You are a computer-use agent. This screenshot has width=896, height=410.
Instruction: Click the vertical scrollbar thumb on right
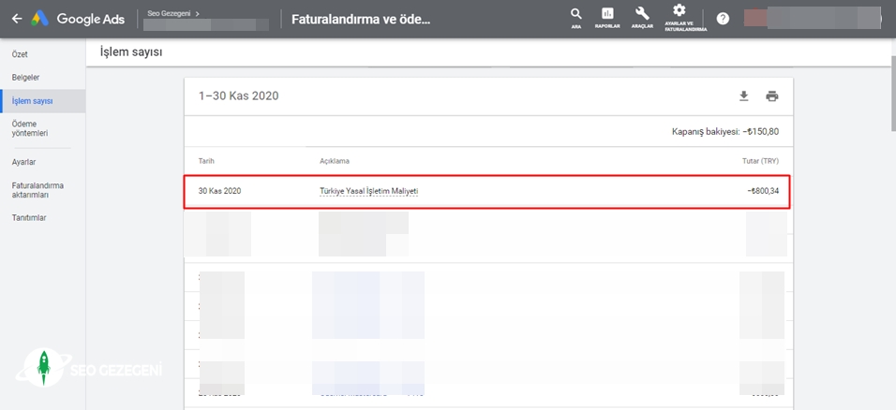coord(893,95)
